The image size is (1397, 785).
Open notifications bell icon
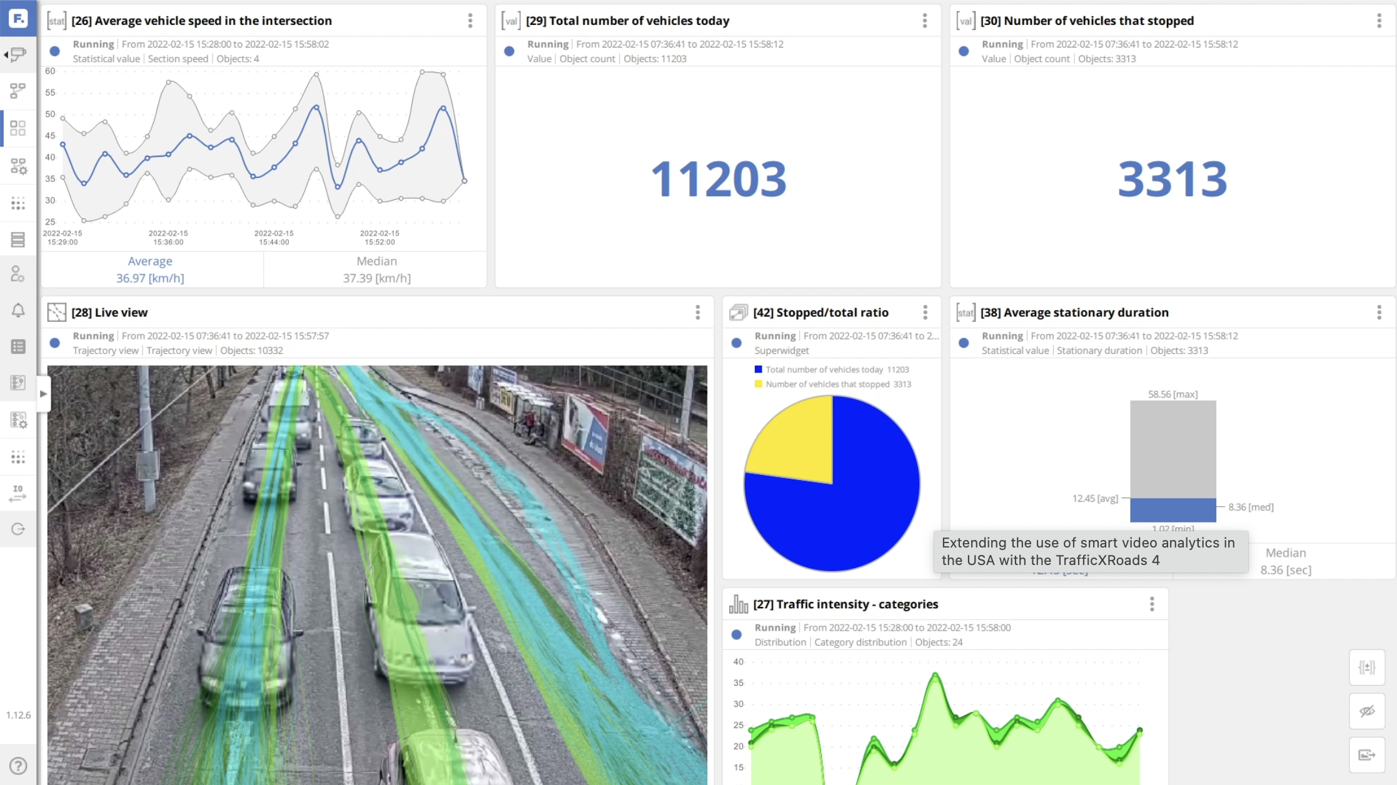pyautogui.click(x=18, y=310)
